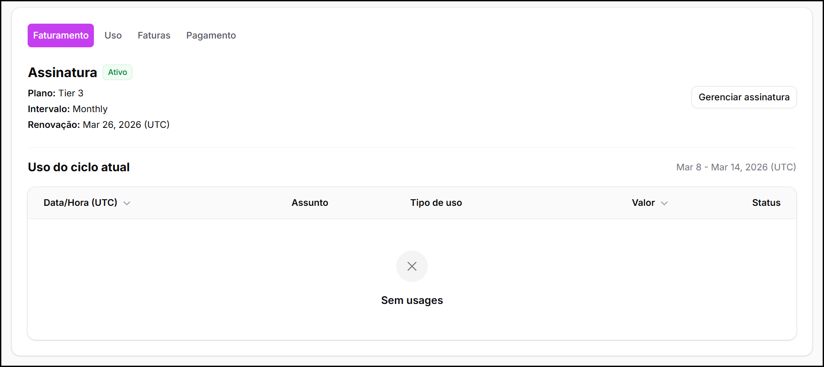Viewport: 824px width, 367px height.
Task: Expand the chevron next to Valor
Action: (x=664, y=203)
